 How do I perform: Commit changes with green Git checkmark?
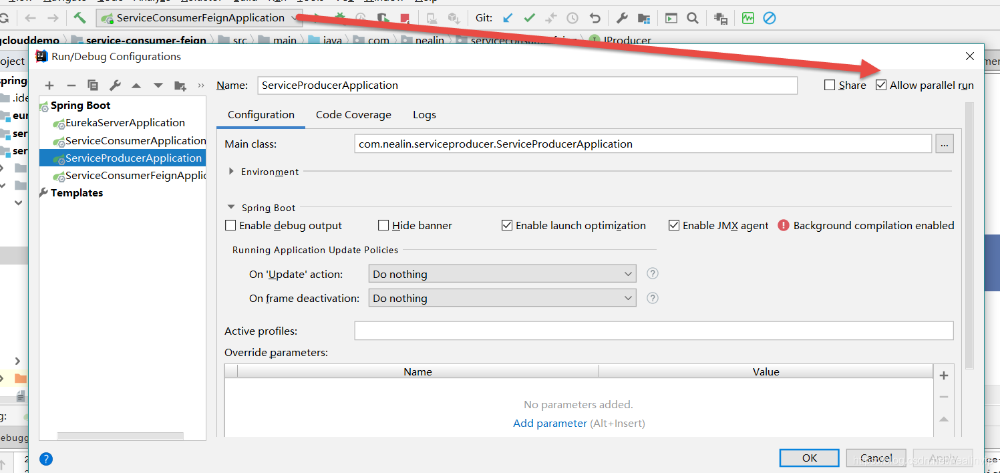pos(530,18)
